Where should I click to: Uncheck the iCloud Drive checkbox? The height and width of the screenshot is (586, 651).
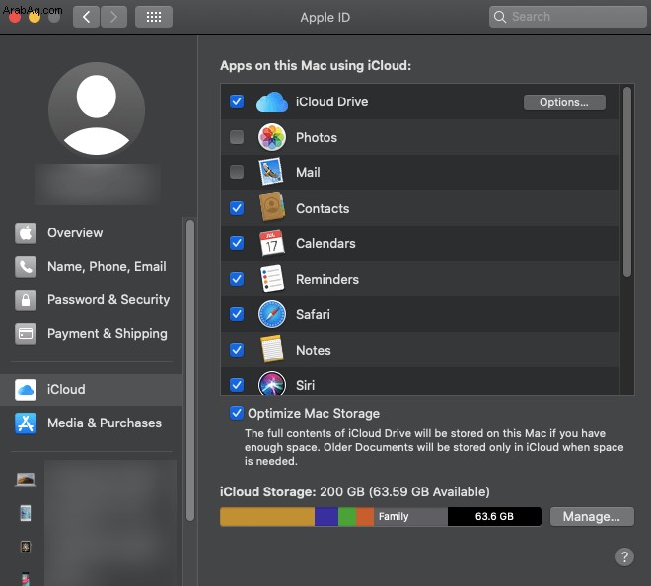point(237,101)
